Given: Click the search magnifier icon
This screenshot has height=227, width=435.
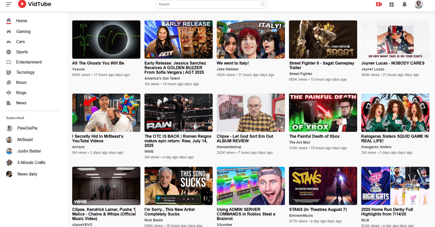Looking at the screenshot, I should coord(263,4).
